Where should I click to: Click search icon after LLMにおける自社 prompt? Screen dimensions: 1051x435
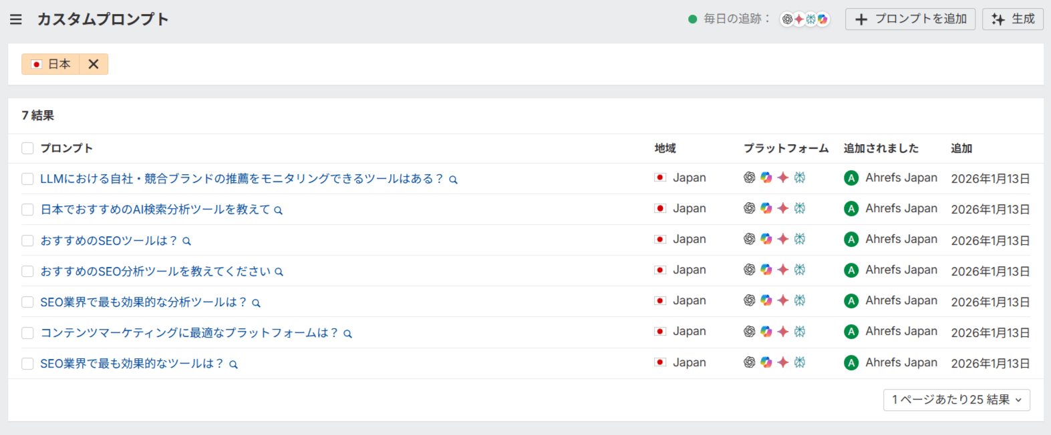[x=453, y=179]
